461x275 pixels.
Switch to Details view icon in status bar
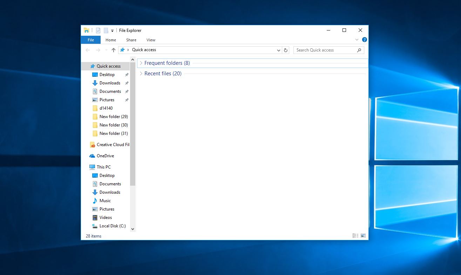tap(355, 236)
